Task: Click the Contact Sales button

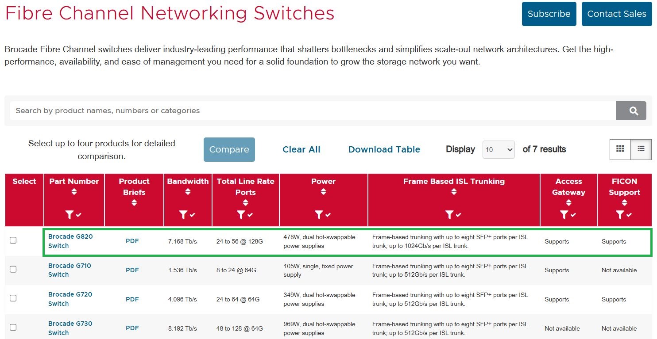Action: pyautogui.click(x=616, y=14)
